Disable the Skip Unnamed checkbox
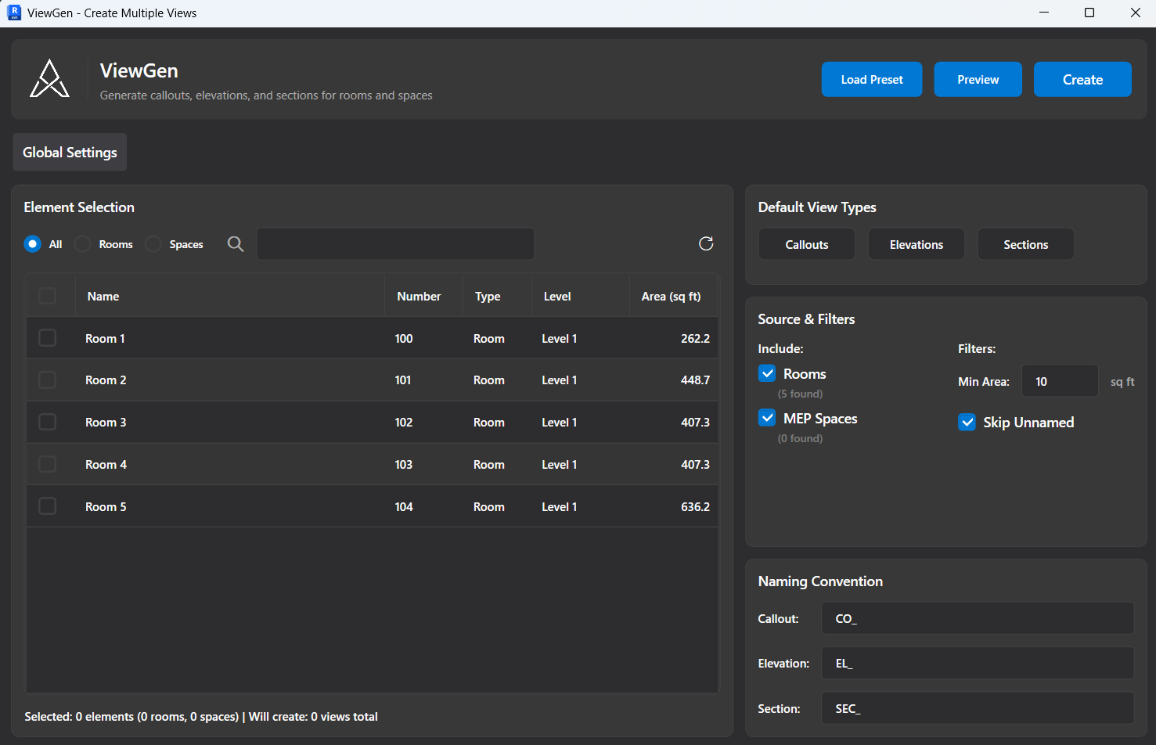This screenshot has width=1156, height=745. [967, 423]
